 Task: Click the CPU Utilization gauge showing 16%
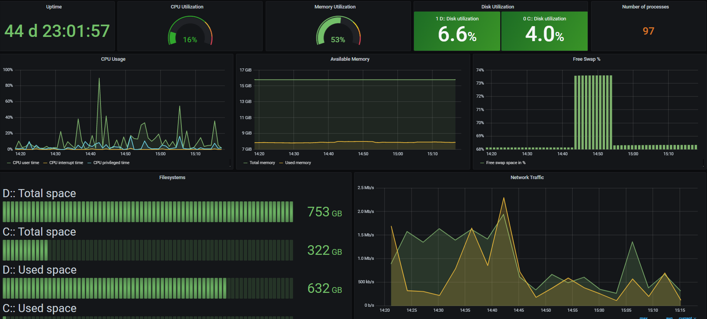click(x=190, y=32)
